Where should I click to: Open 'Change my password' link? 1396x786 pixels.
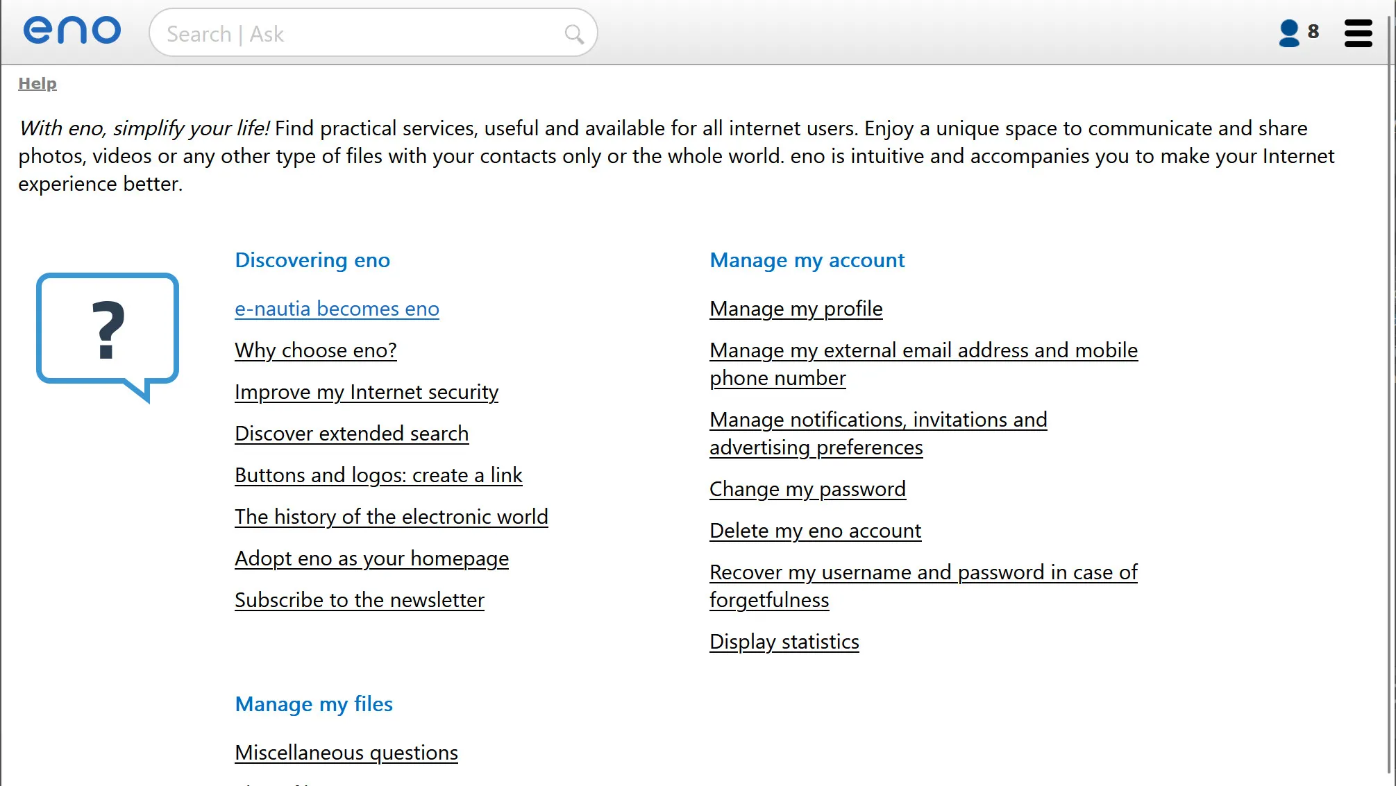point(807,489)
